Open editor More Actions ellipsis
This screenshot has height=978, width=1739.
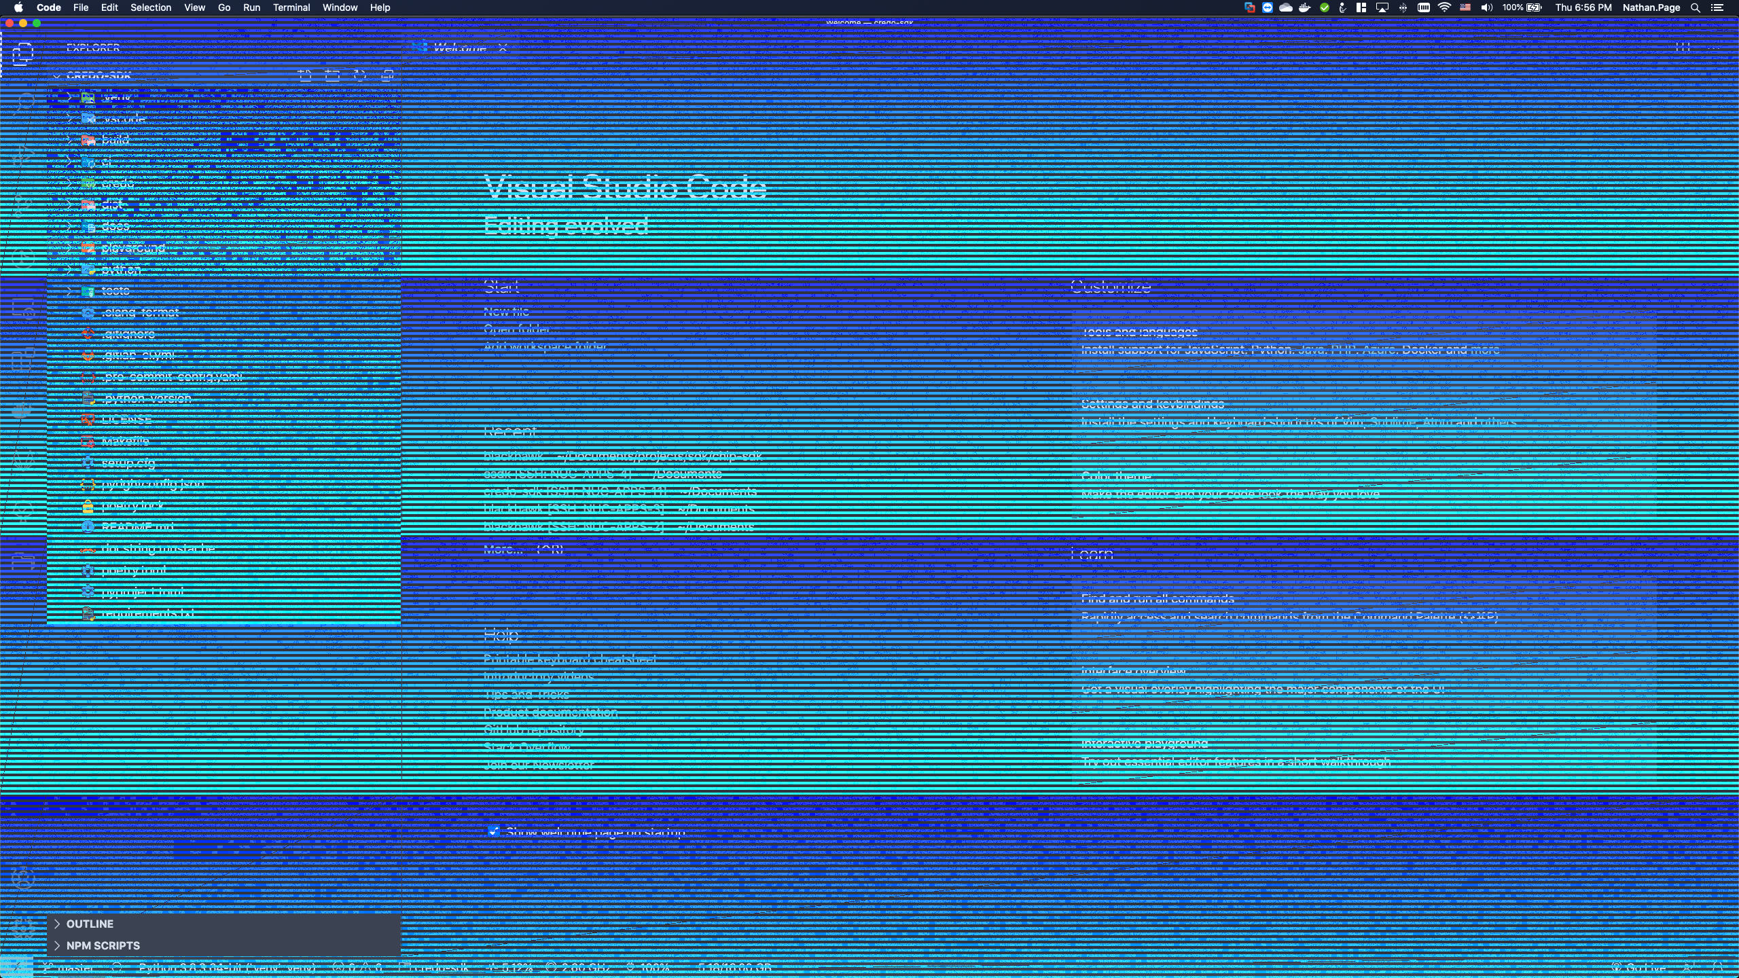[1714, 48]
